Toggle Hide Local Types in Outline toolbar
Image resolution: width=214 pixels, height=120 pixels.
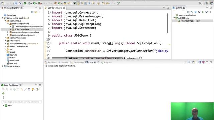pos(207,12)
